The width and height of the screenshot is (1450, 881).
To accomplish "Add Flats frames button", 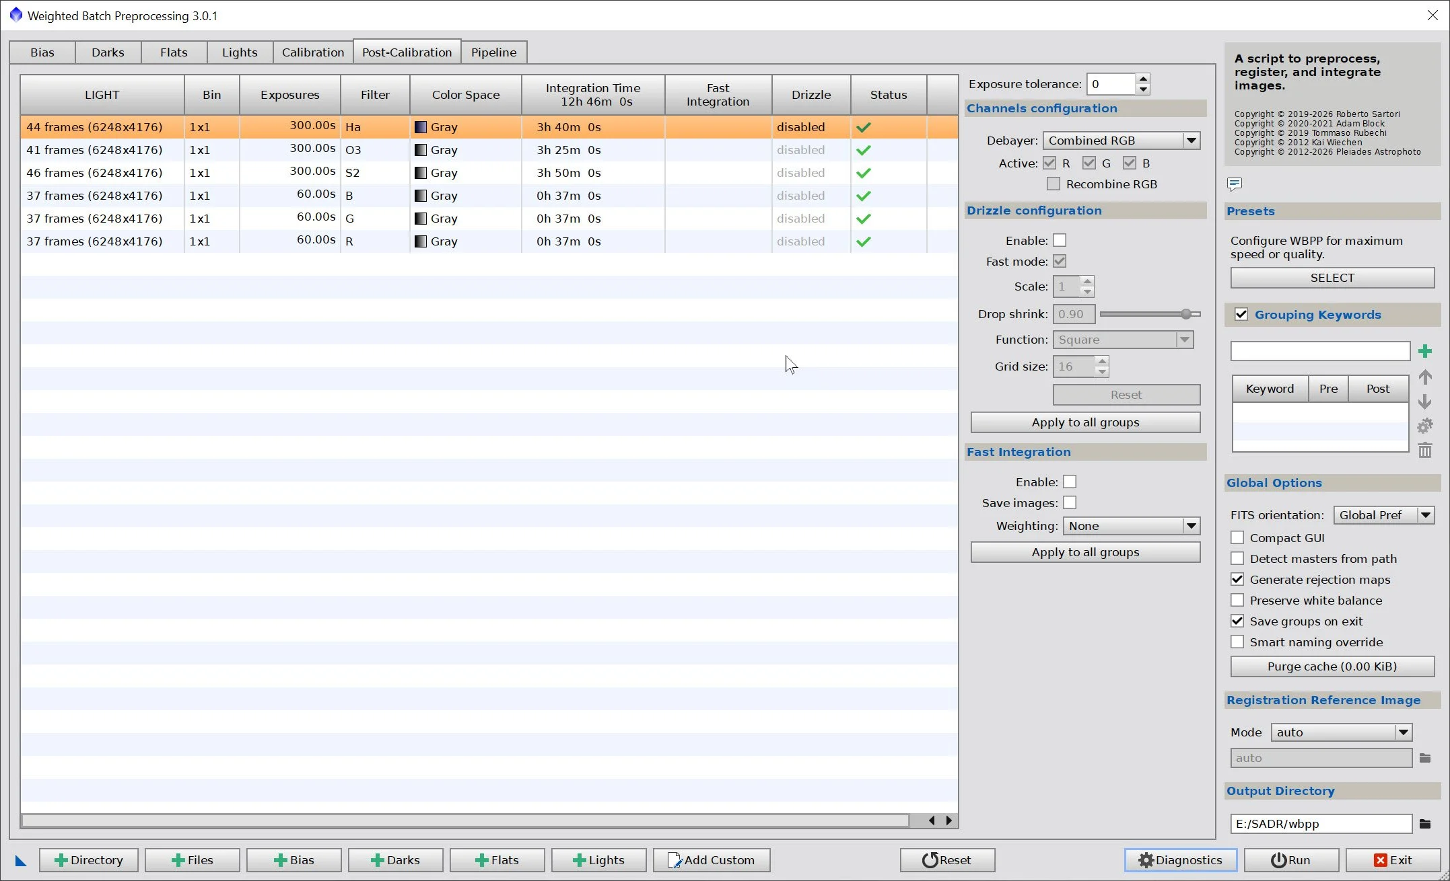I will click(x=497, y=860).
